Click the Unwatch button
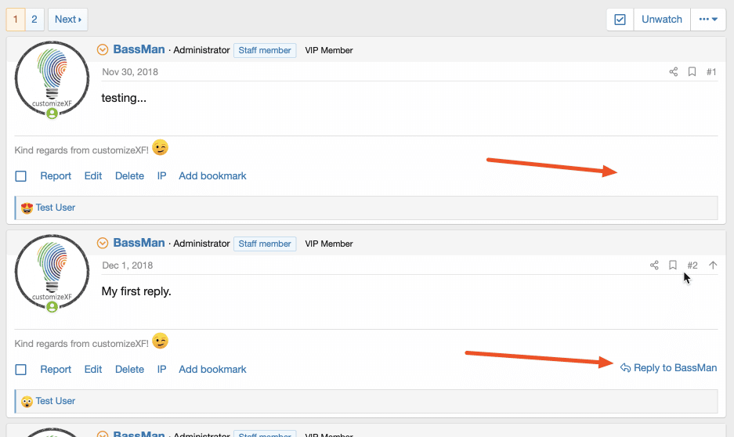This screenshot has width=734, height=437. pos(661,20)
